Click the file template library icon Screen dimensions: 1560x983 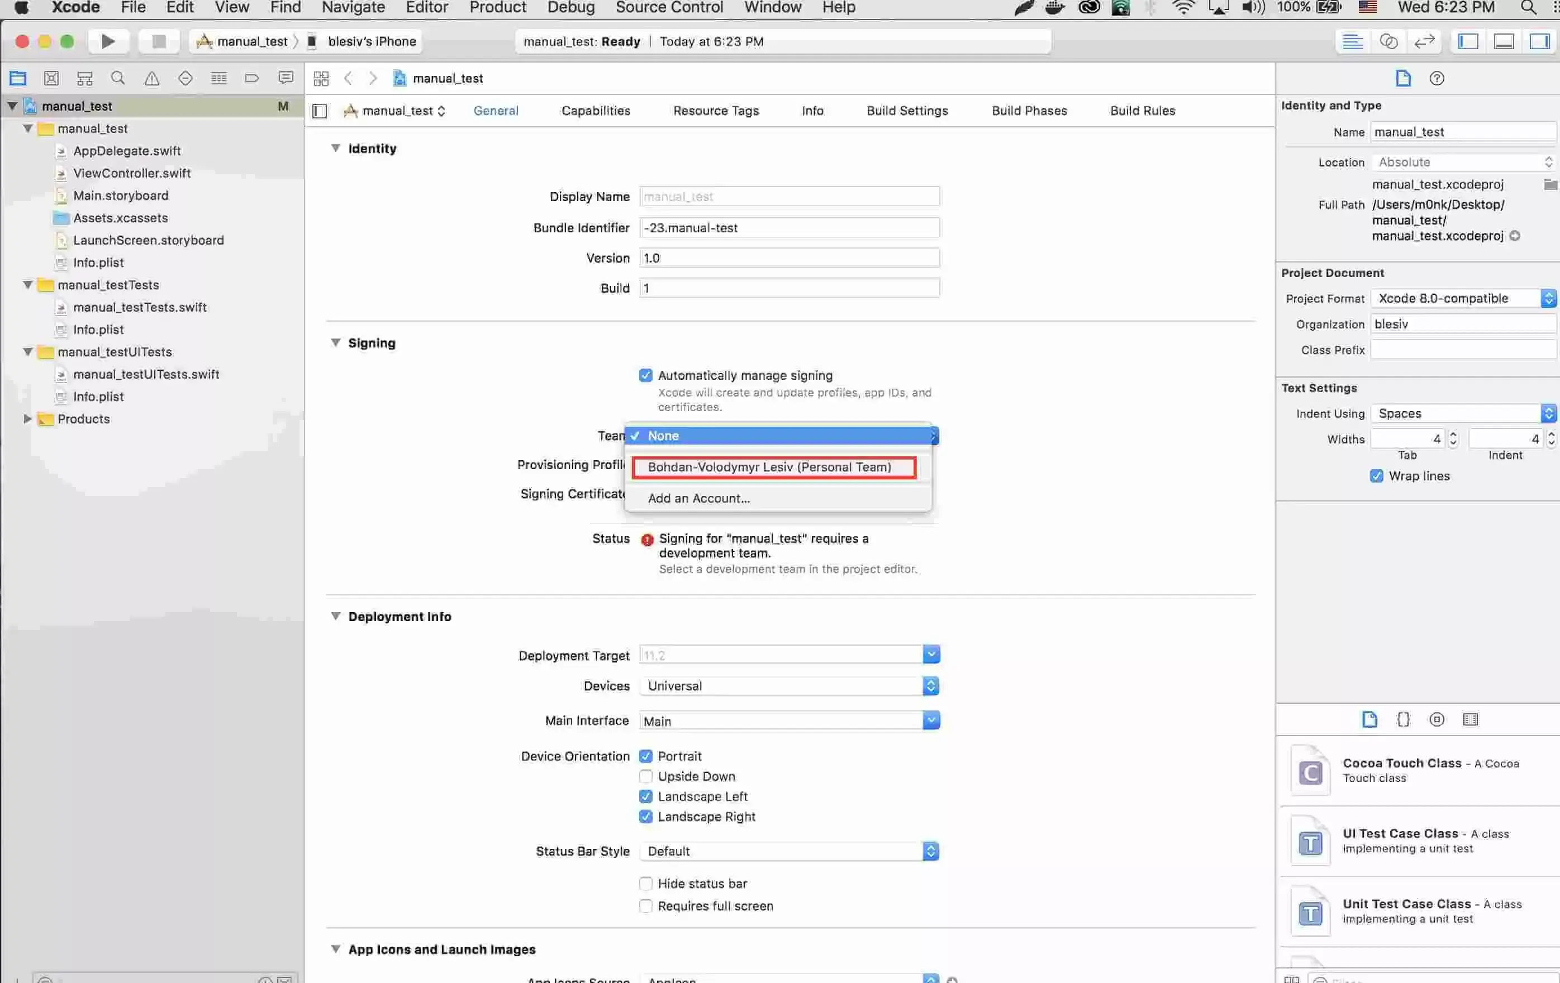point(1369,720)
